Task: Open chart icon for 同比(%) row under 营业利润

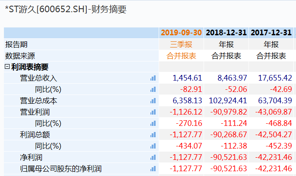Action: tap(153, 123)
